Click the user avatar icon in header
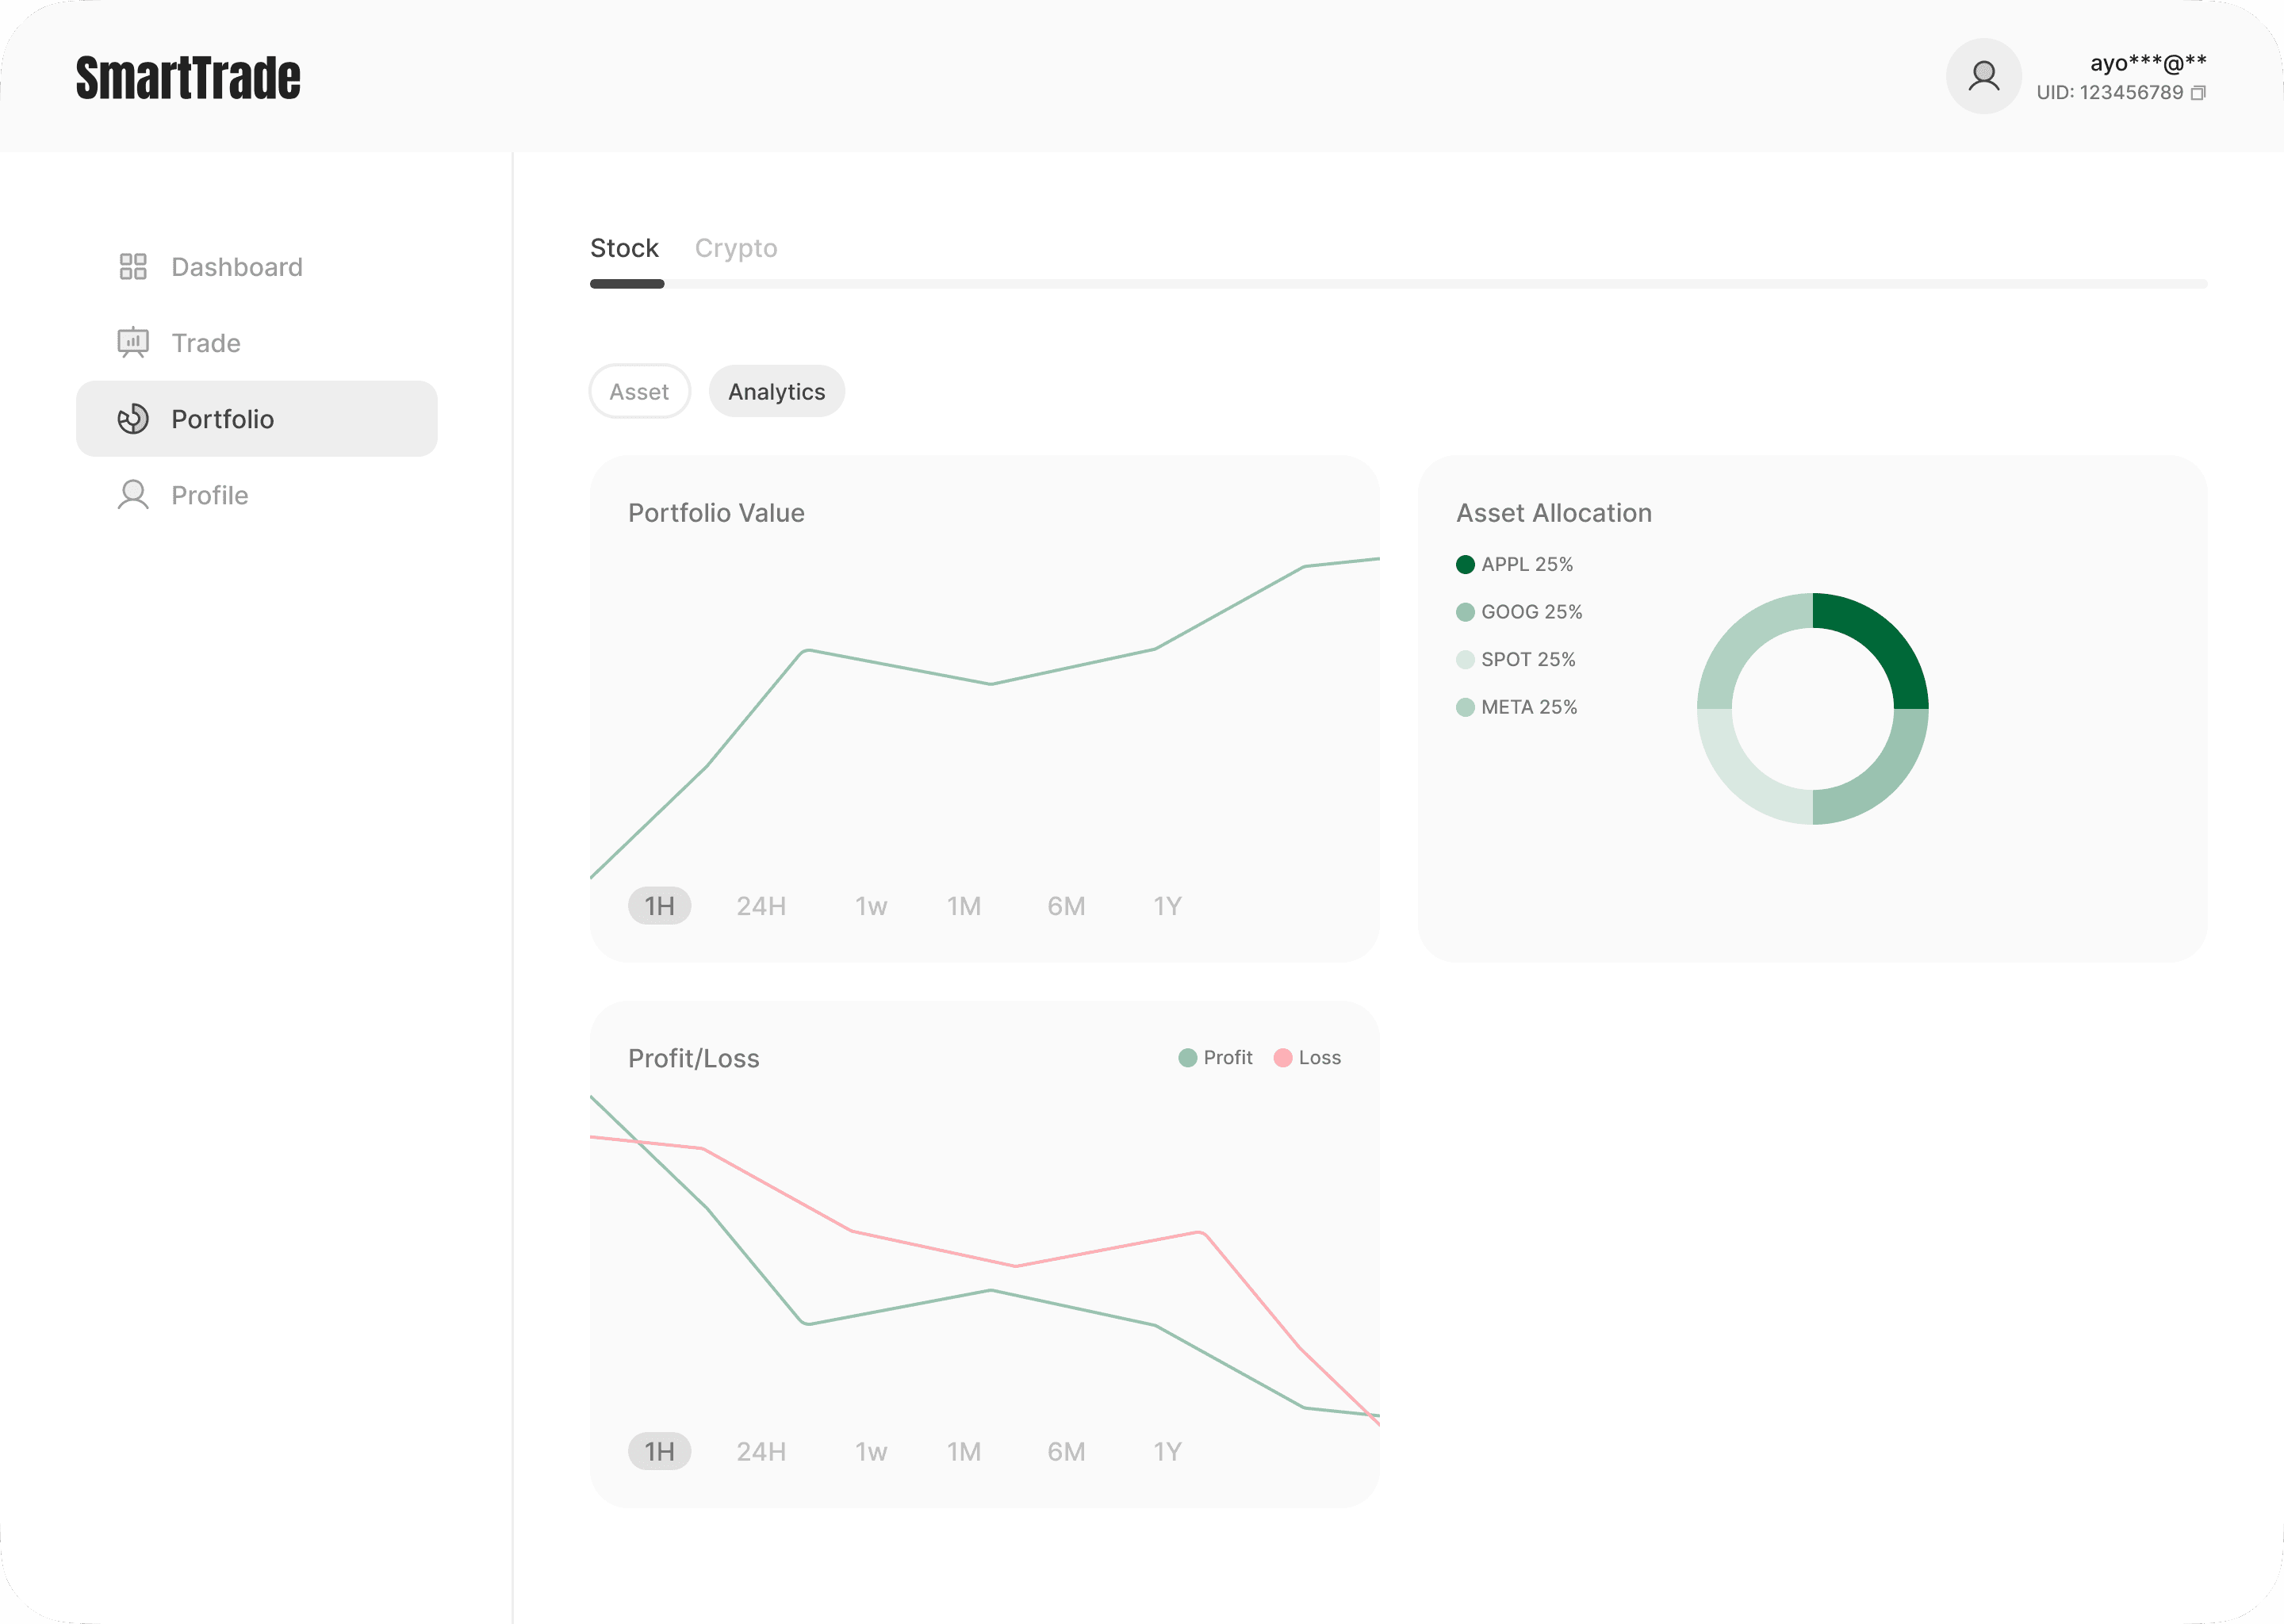Viewport: 2284px width, 1624px height. [1983, 76]
